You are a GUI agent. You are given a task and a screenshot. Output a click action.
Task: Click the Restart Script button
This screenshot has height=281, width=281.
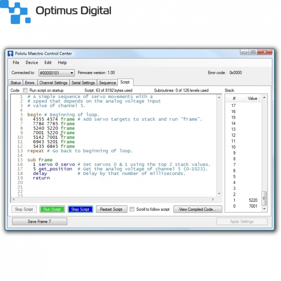(111, 209)
